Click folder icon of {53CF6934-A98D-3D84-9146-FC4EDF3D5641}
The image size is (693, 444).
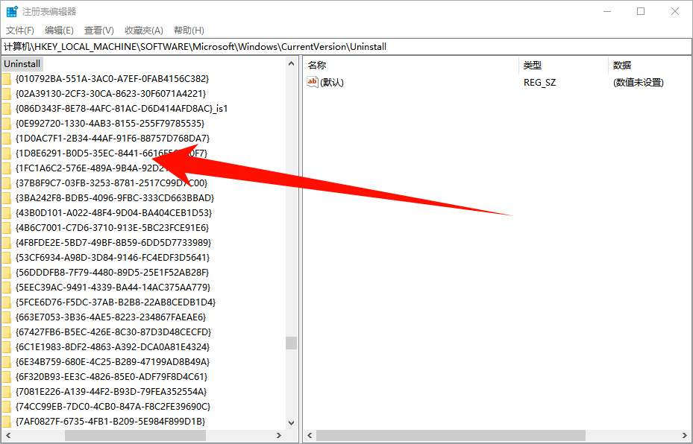tap(7, 258)
